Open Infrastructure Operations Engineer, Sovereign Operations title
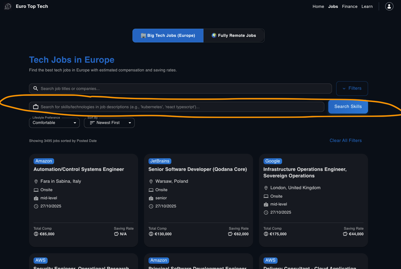The image size is (401, 269). [x=305, y=173]
